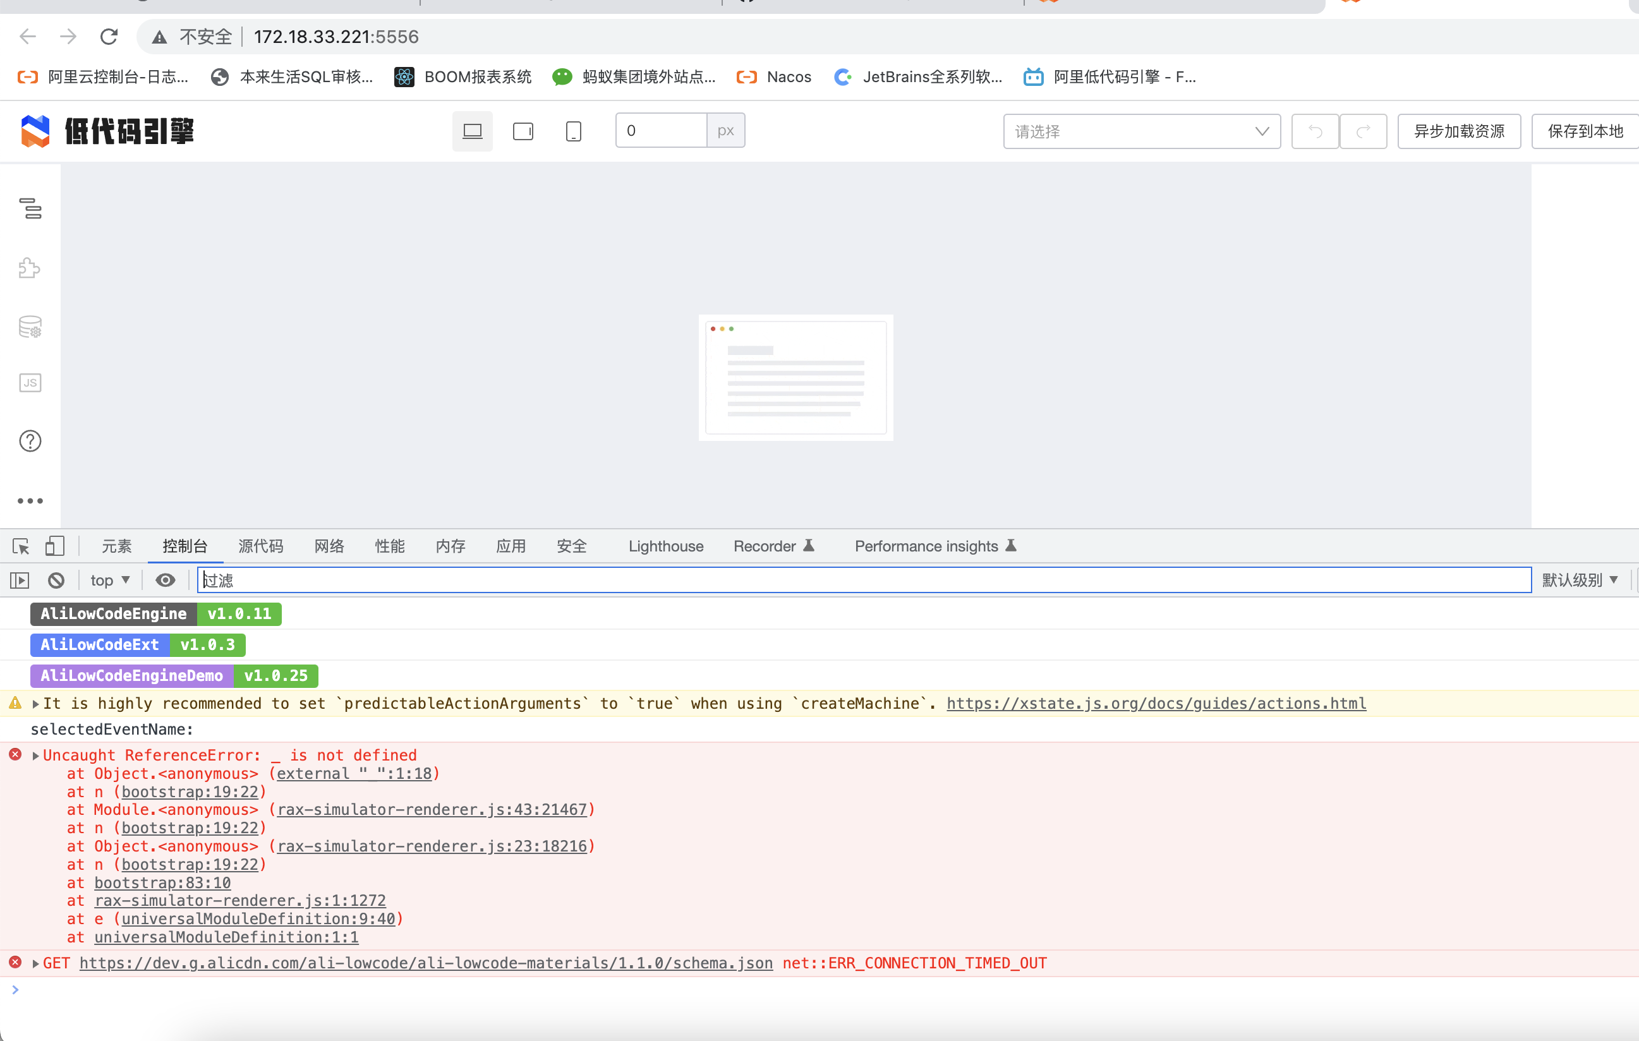The image size is (1639, 1041).
Task: Select the inspect element cursor icon in DevTools
Action: [20, 546]
